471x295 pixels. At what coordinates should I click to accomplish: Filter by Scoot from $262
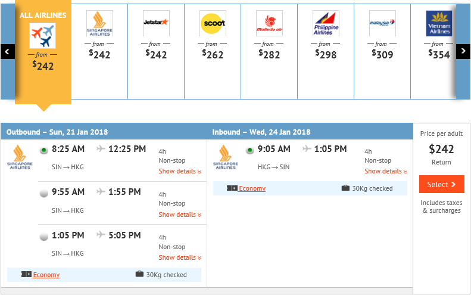(213, 51)
